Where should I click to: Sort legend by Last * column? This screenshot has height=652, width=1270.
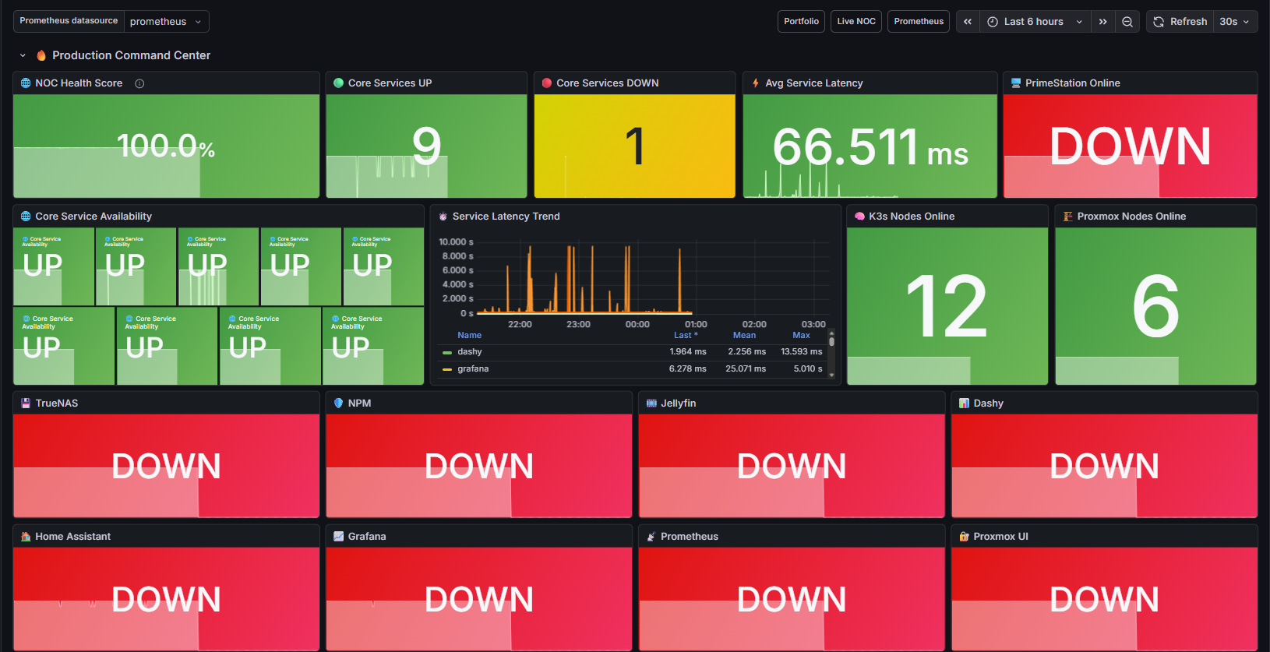point(686,336)
